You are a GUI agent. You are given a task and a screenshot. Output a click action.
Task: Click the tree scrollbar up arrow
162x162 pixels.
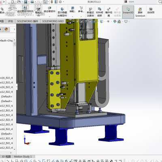click(x=15, y=40)
